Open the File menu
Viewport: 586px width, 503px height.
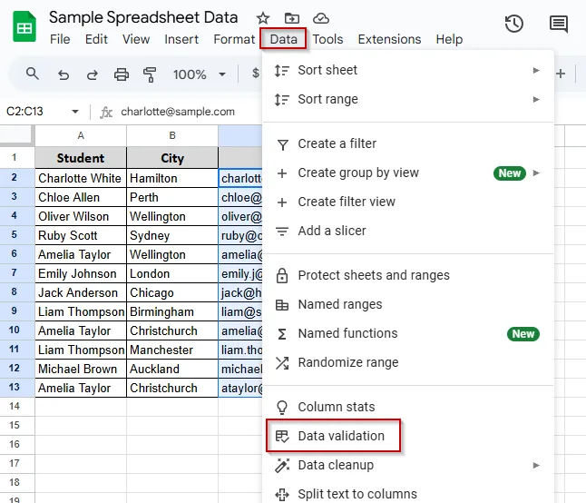tap(60, 39)
